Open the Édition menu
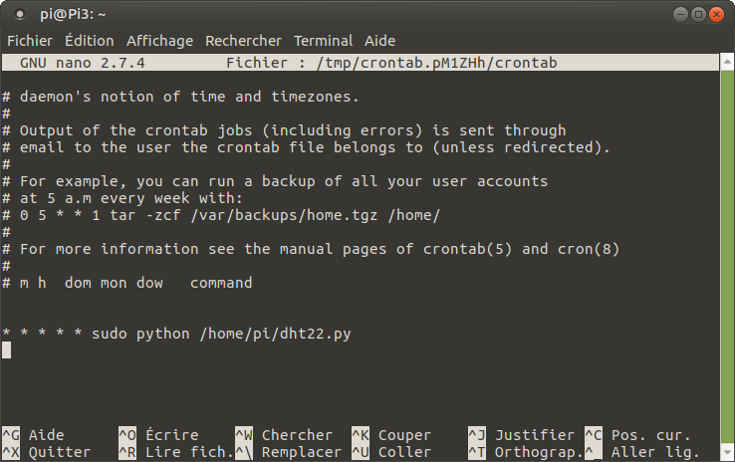 coord(89,41)
